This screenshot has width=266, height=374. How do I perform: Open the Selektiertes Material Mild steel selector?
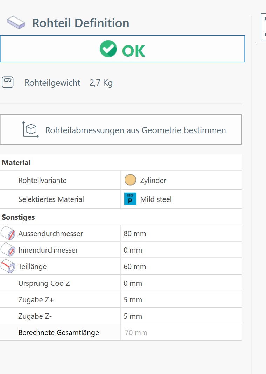[181, 199]
